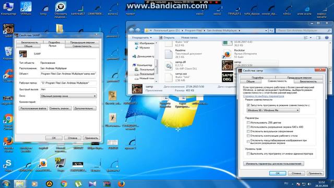Open AIMP player from the taskbar

point(50,184)
